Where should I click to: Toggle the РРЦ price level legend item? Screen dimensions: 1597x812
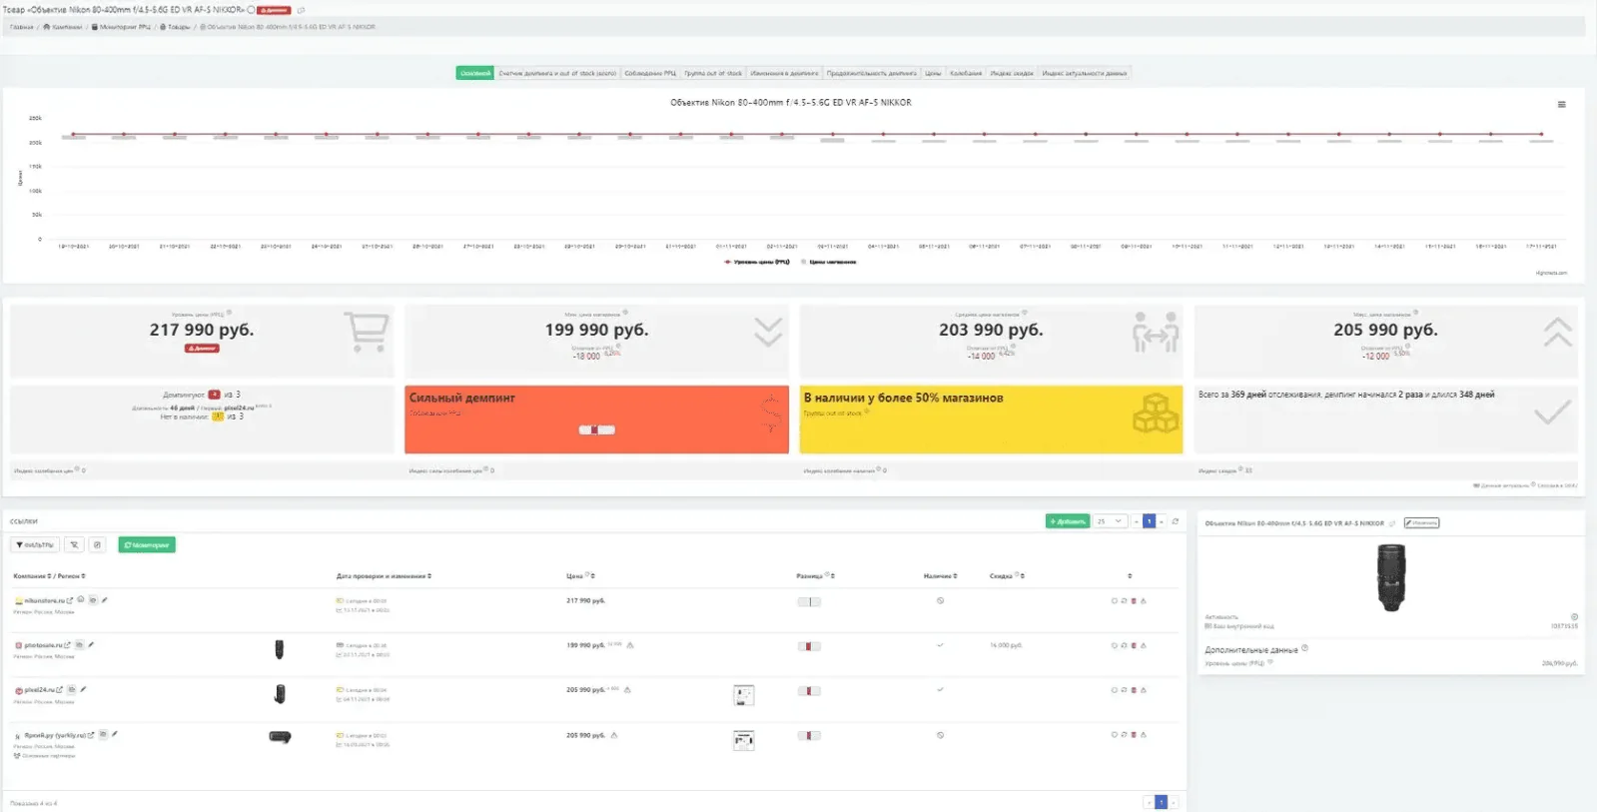click(756, 262)
